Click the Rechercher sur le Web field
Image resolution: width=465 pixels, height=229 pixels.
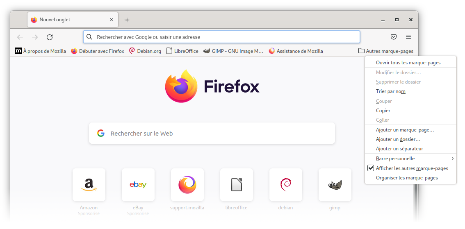212,133
